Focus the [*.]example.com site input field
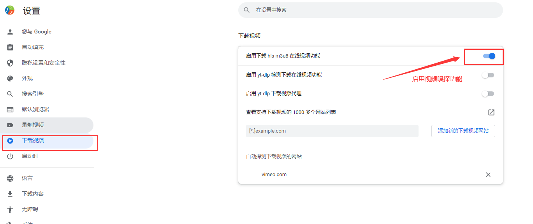 pyautogui.click(x=332, y=131)
